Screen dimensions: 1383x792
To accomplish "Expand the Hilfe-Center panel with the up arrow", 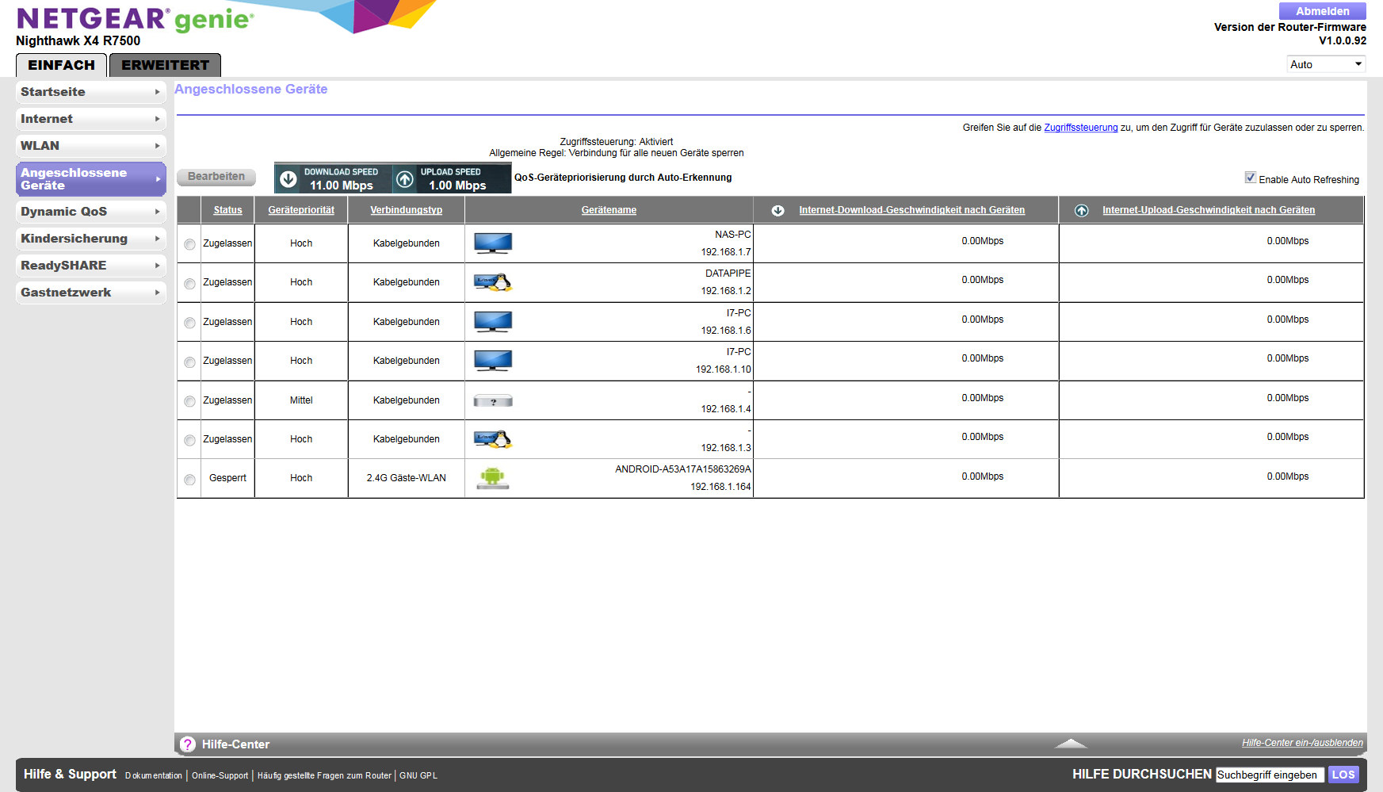I will pos(1071,744).
